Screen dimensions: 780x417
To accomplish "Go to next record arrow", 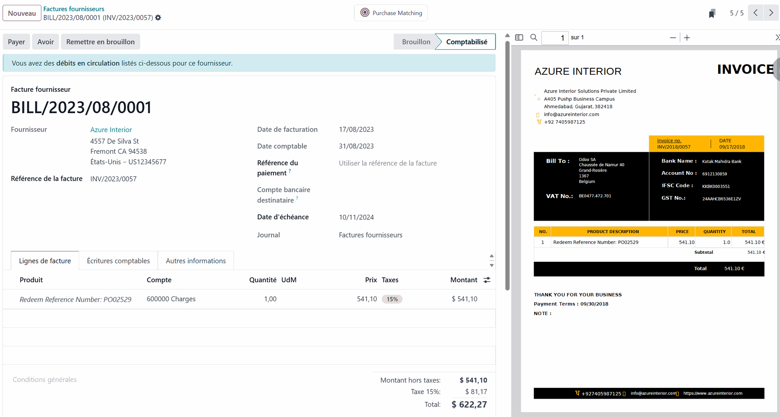I will point(771,13).
